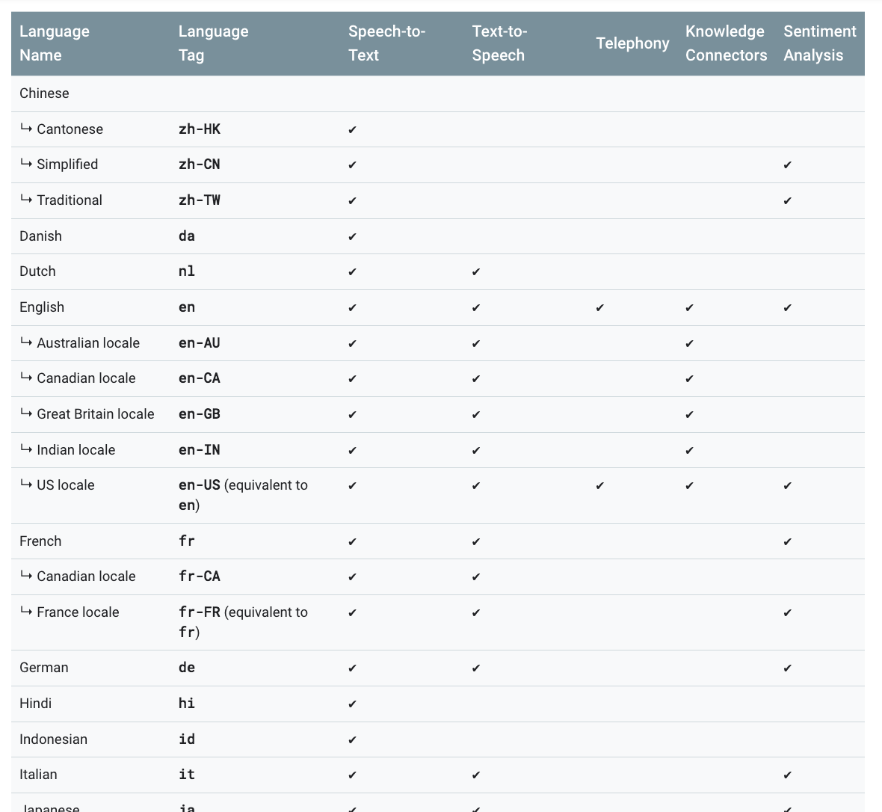Click the en-IN language tag
882x812 pixels.
[198, 450]
